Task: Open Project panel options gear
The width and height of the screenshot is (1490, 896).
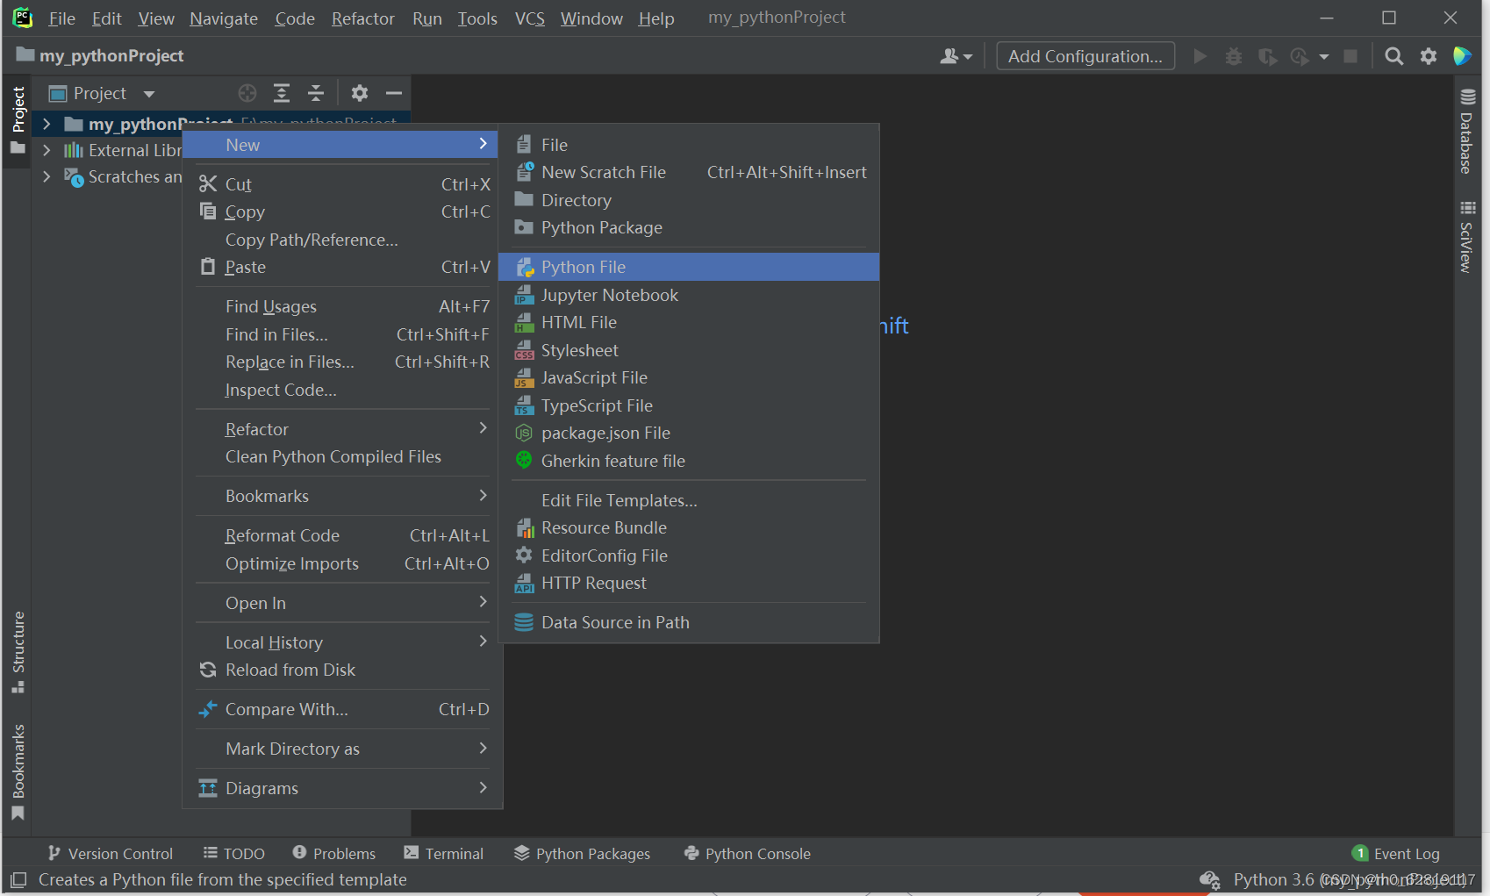Action: [360, 93]
